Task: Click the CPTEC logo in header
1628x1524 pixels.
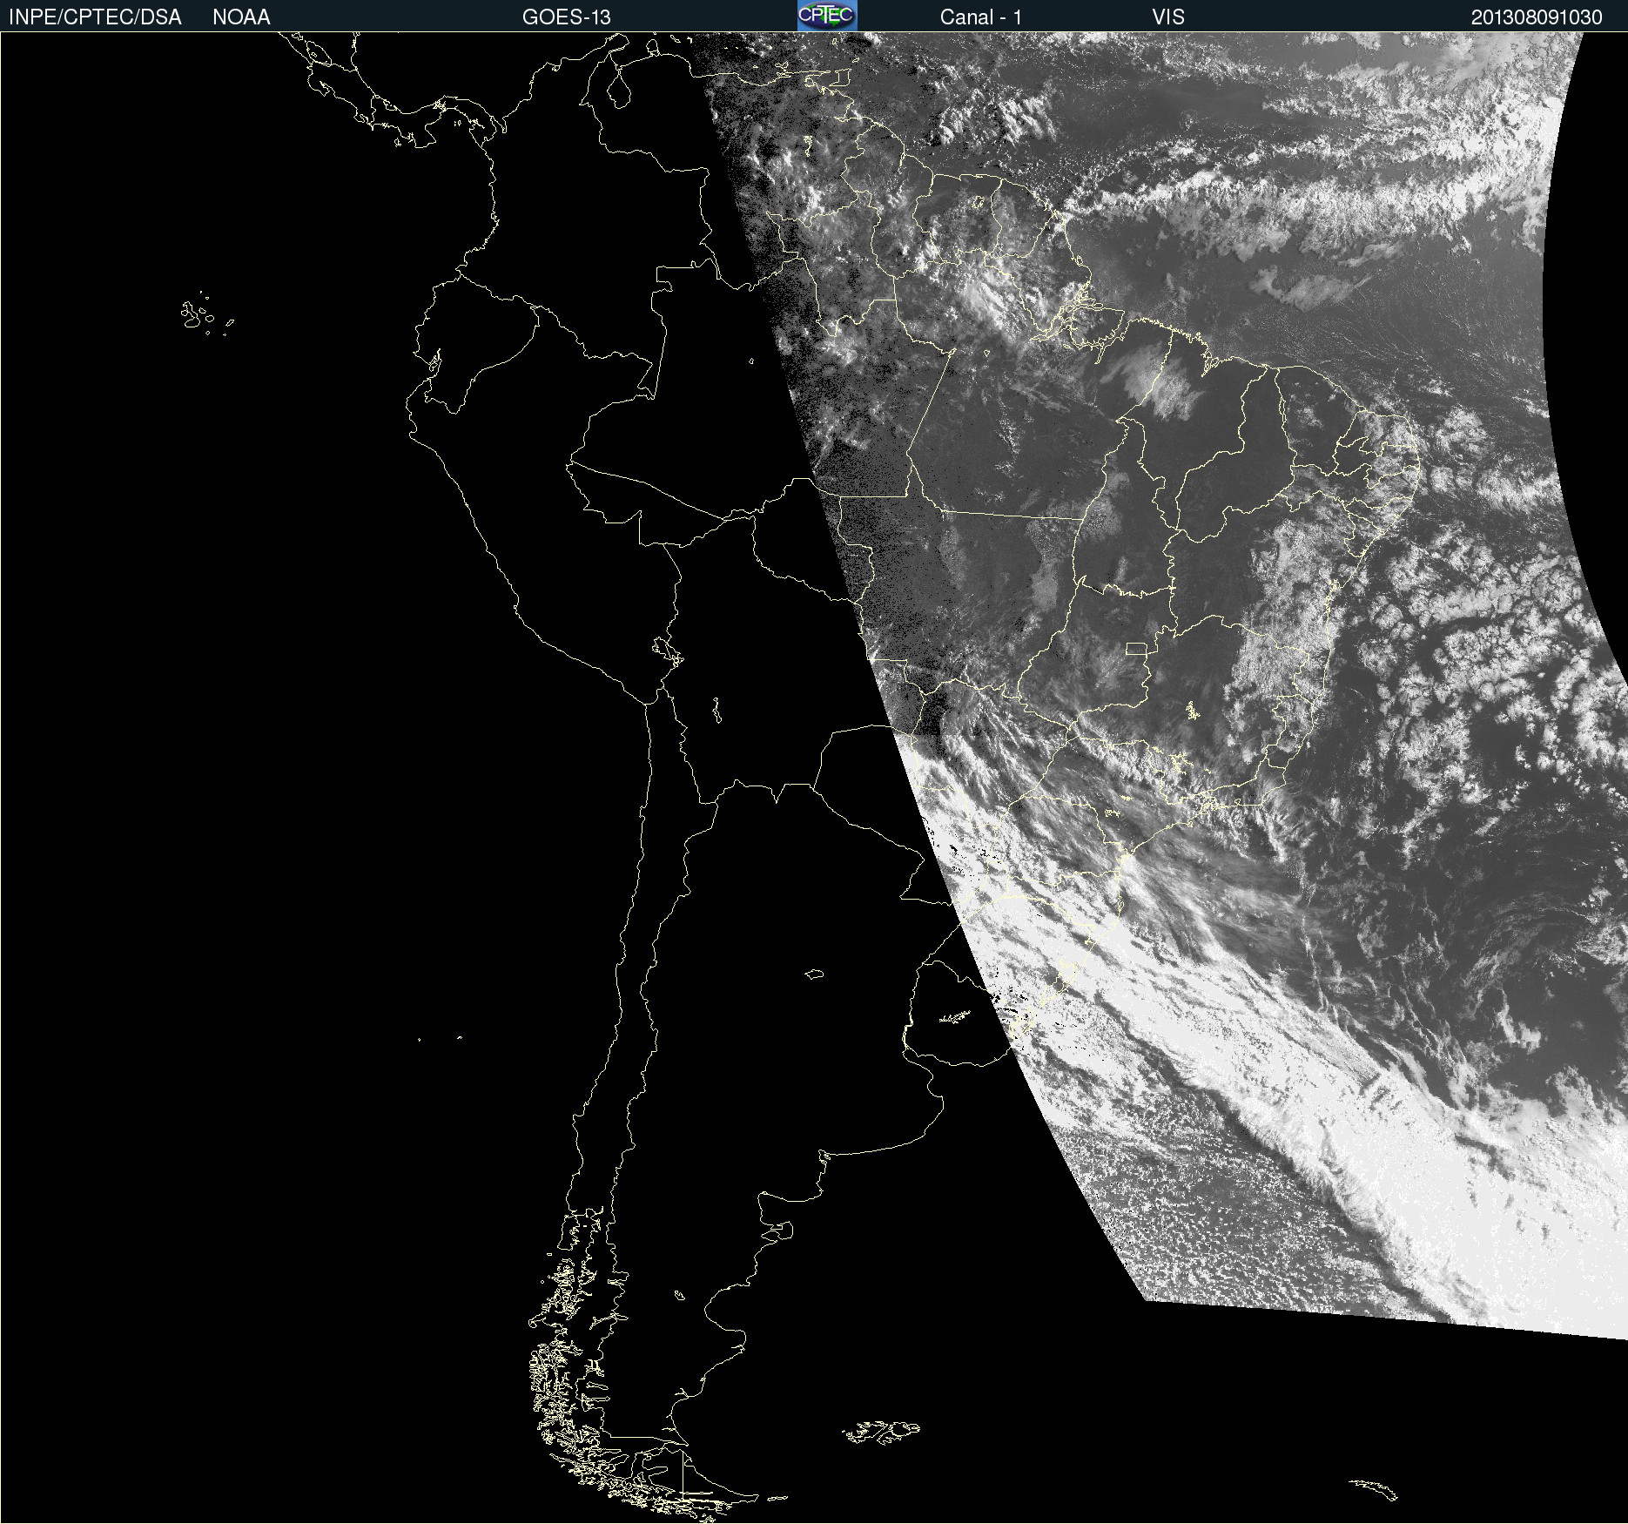Action: (x=827, y=16)
